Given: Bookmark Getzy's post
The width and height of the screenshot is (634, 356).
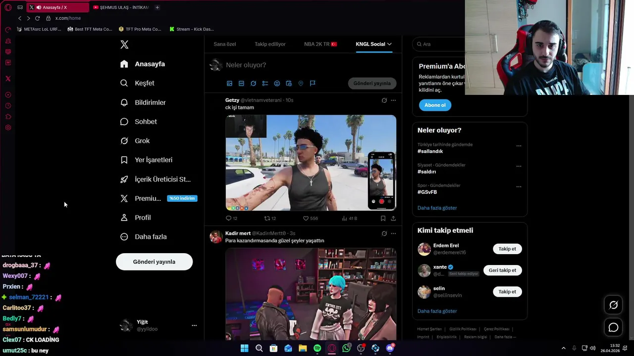Looking at the screenshot, I should 383,218.
